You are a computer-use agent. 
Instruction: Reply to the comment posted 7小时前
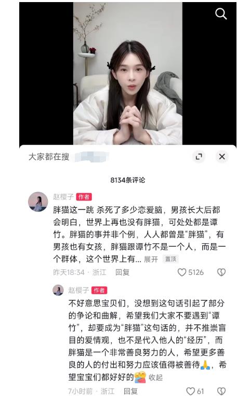[130, 391]
